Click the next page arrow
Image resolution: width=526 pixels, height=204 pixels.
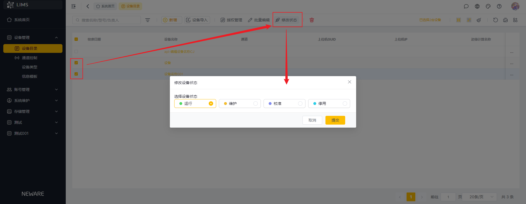click(422, 197)
